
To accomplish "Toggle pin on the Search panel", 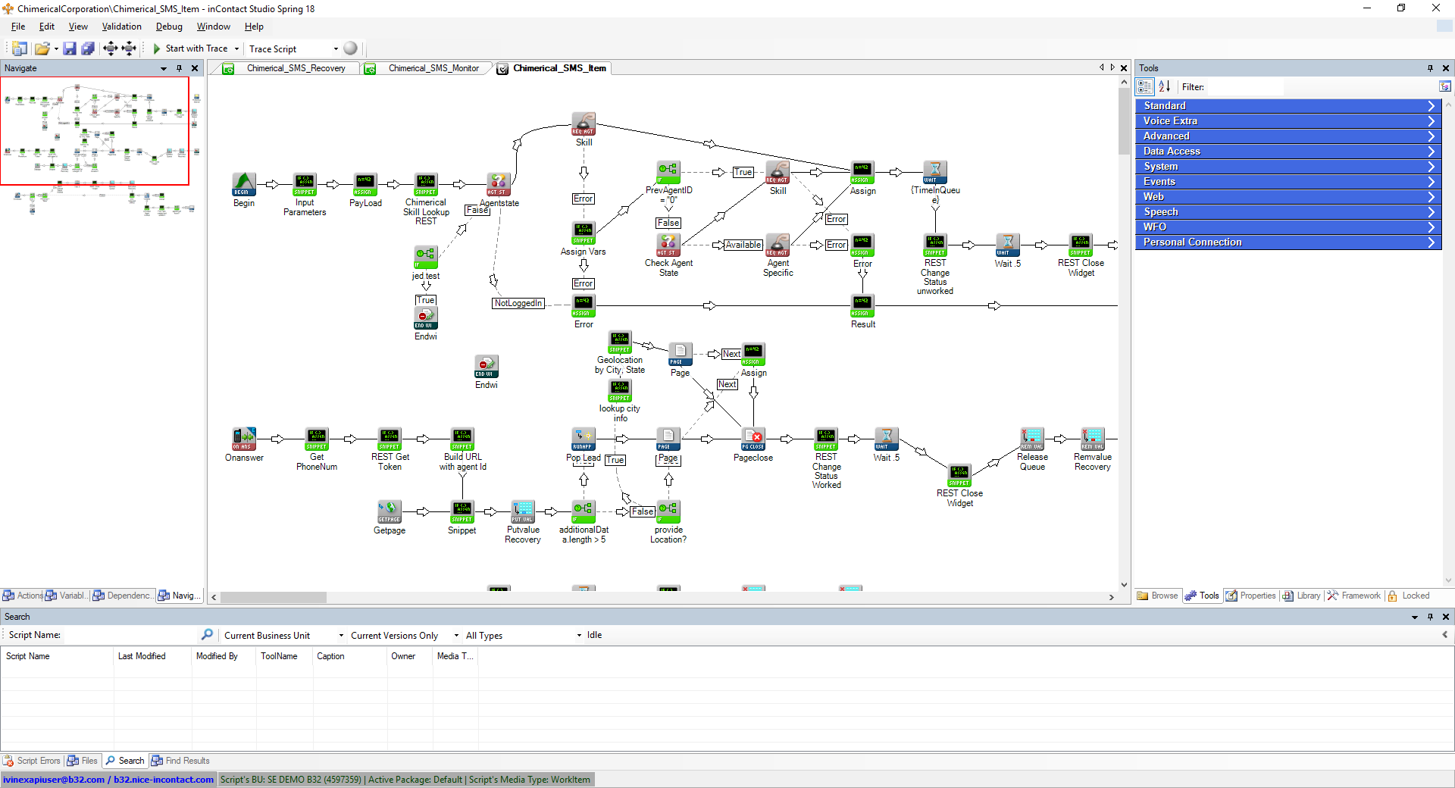I will tap(1430, 617).
